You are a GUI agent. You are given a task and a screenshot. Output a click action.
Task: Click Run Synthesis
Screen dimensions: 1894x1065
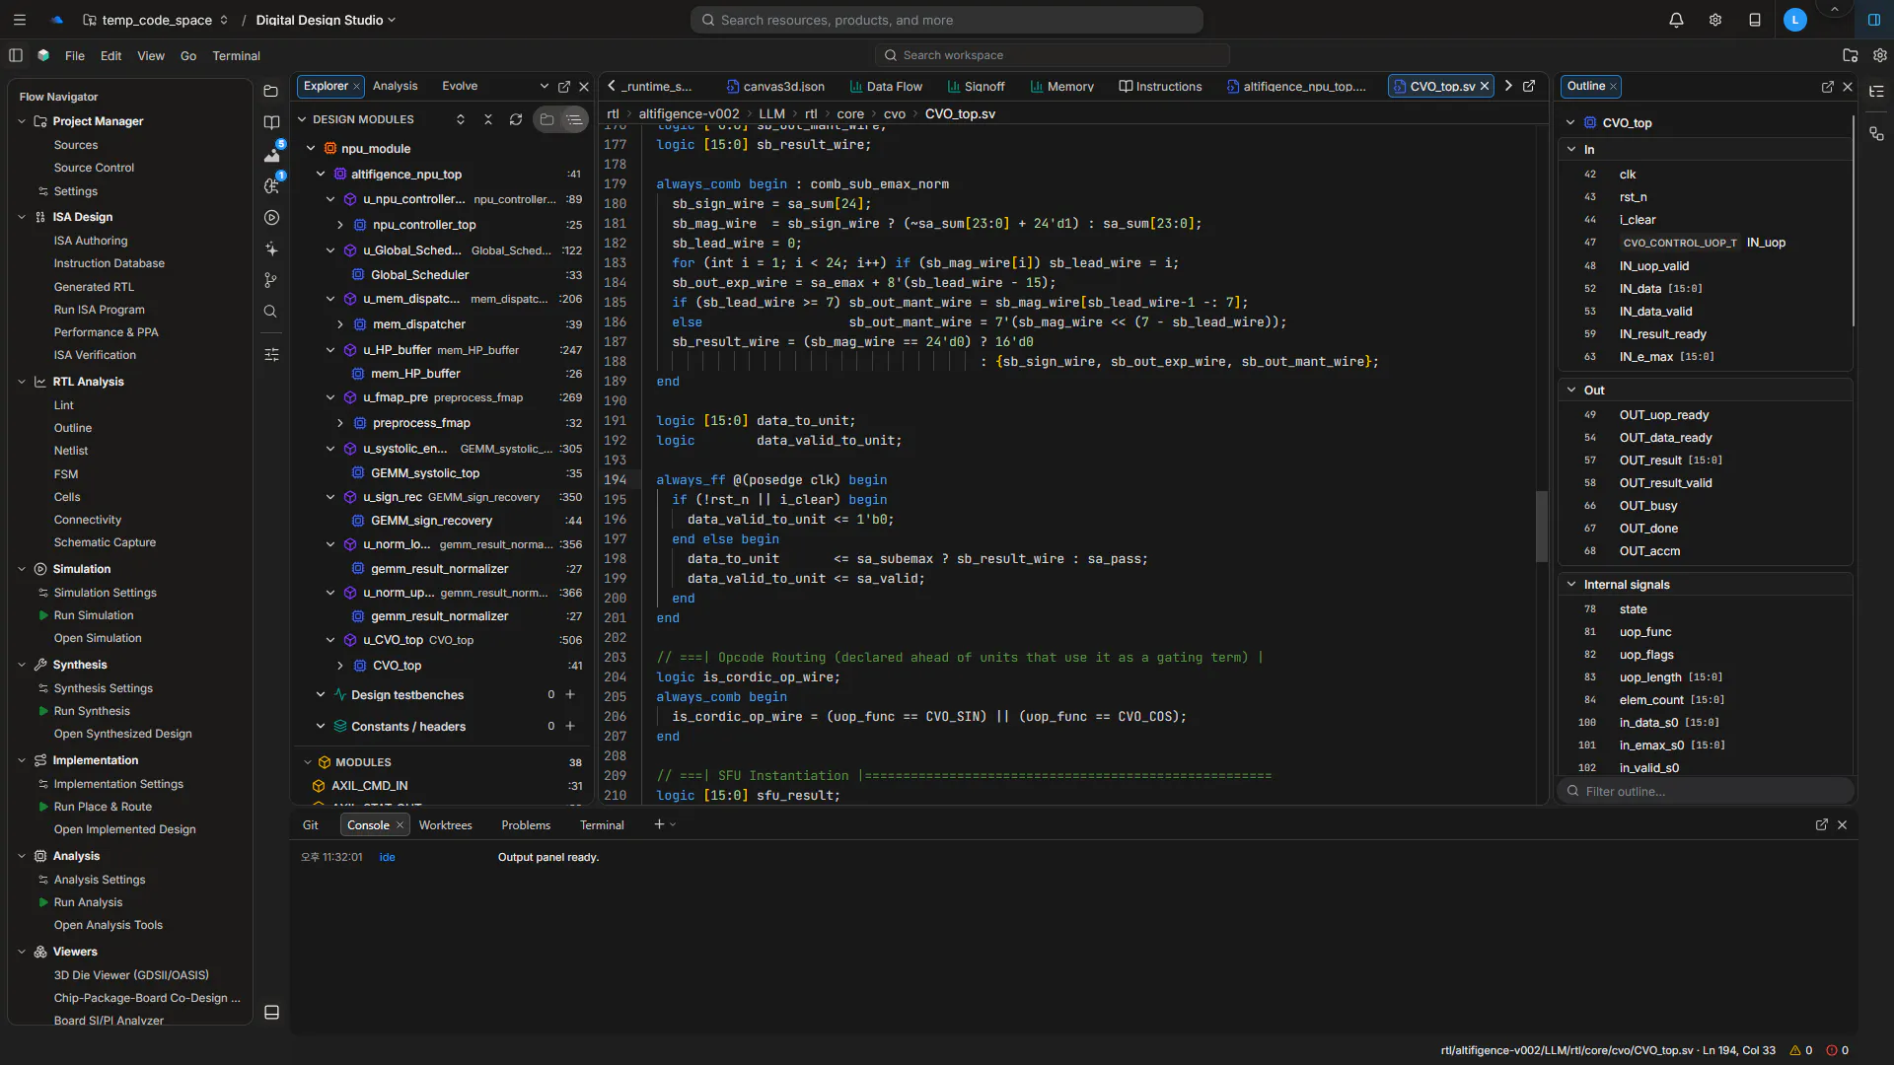point(92,711)
